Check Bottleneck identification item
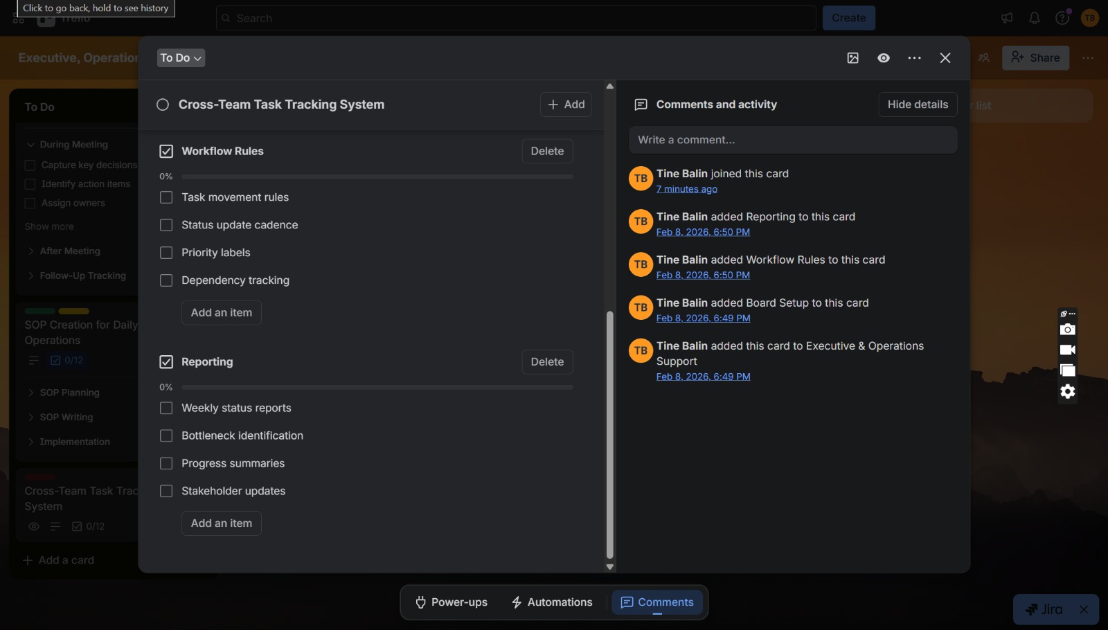This screenshot has height=630, width=1108. point(166,435)
